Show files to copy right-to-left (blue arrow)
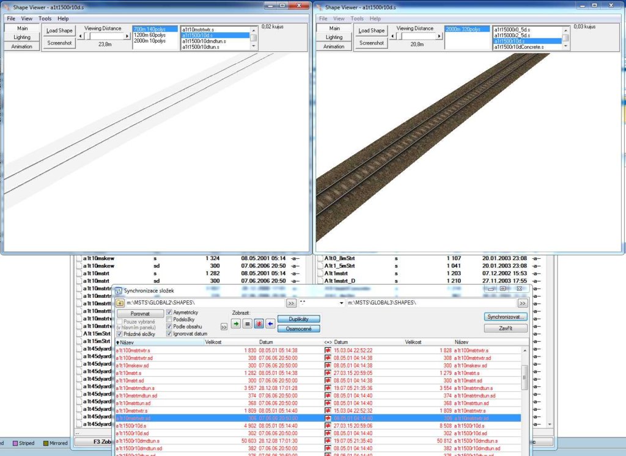 (270, 324)
